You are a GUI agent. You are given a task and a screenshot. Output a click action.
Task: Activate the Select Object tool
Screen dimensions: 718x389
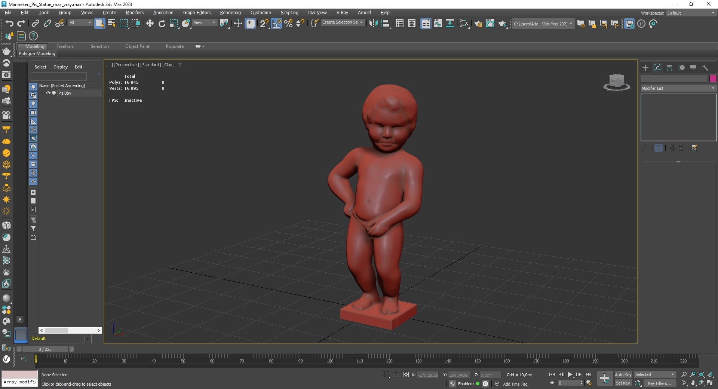coord(100,24)
